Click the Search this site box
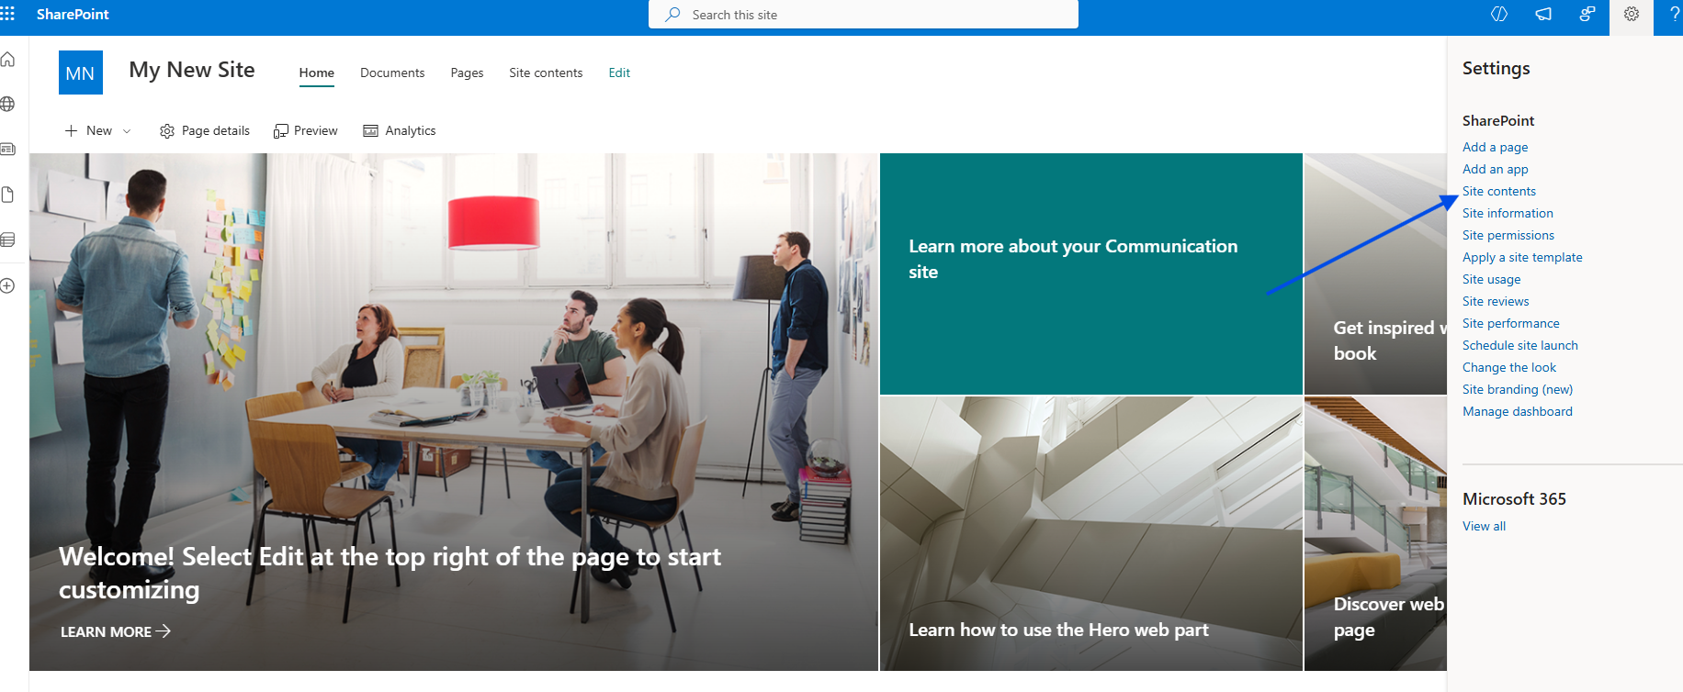This screenshot has height=692, width=1683. (864, 15)
